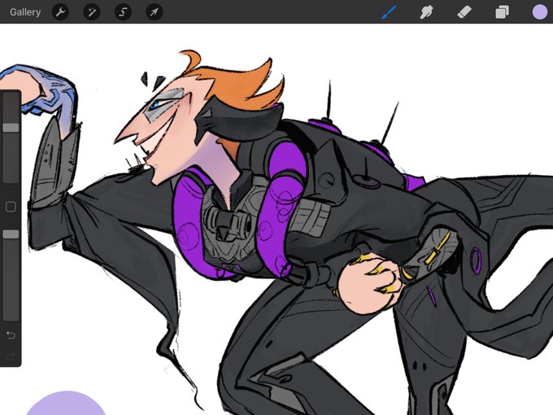Activate the Transform arrow tool
Screen dimensions: 553x415
(x=155, y=12)
